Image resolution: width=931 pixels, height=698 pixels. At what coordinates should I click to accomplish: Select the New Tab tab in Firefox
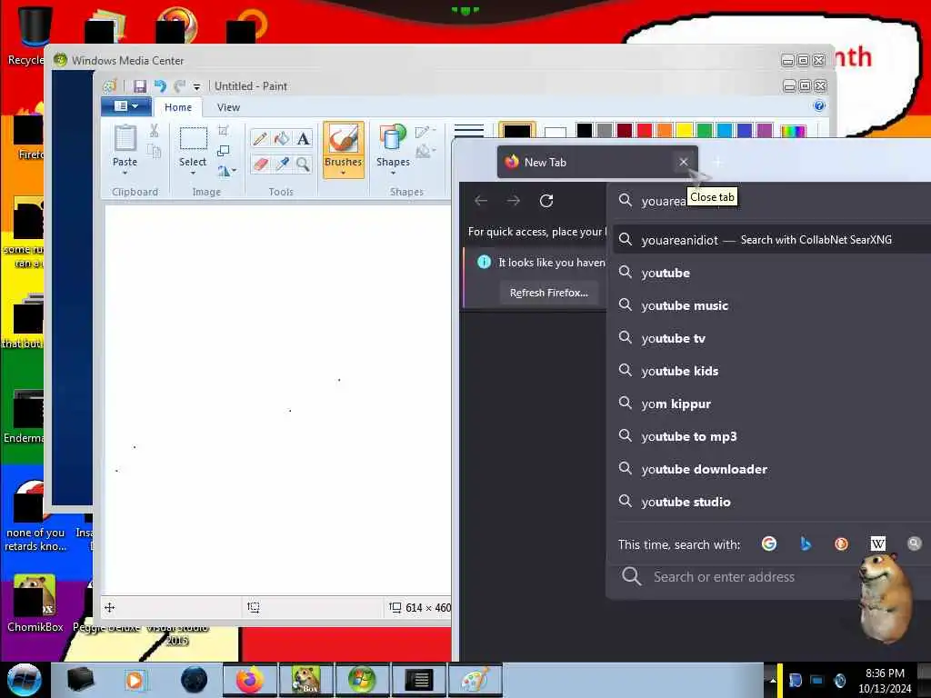(x=597, y=162)
